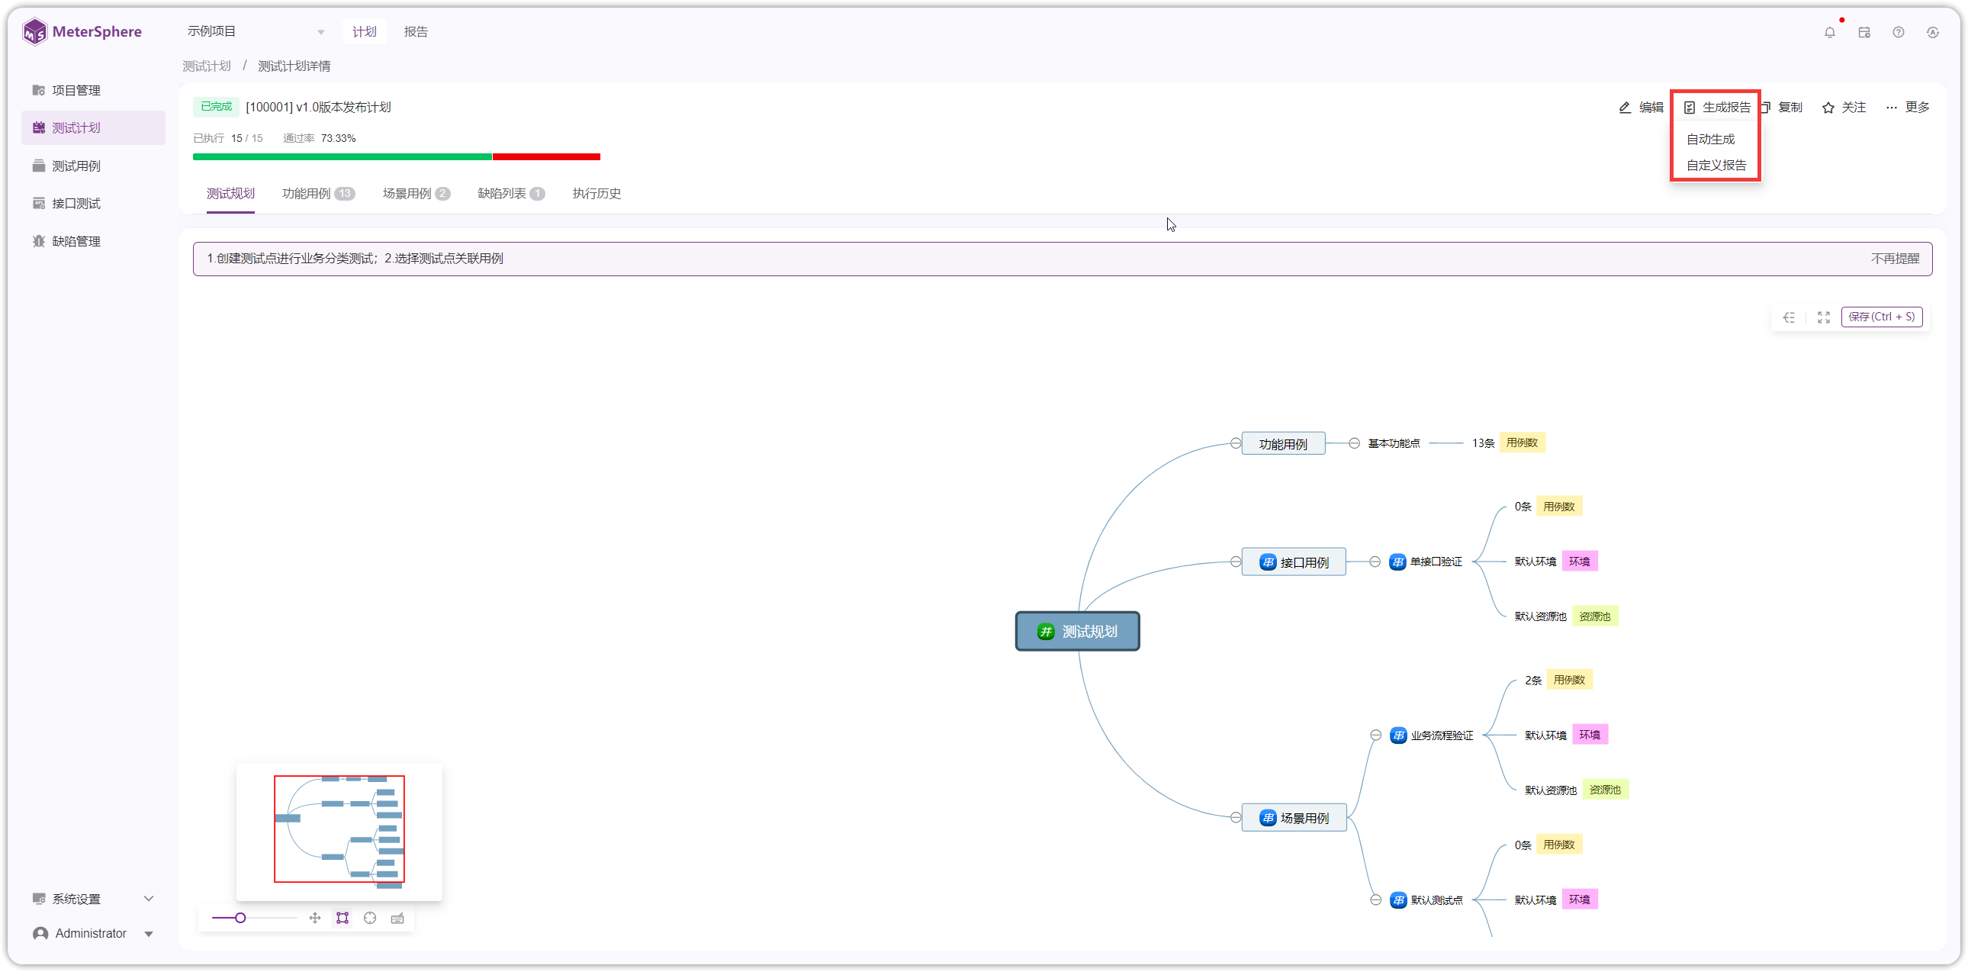
Task: Select the box-selection tool in minder toolbar
Action: pos(342,918)
